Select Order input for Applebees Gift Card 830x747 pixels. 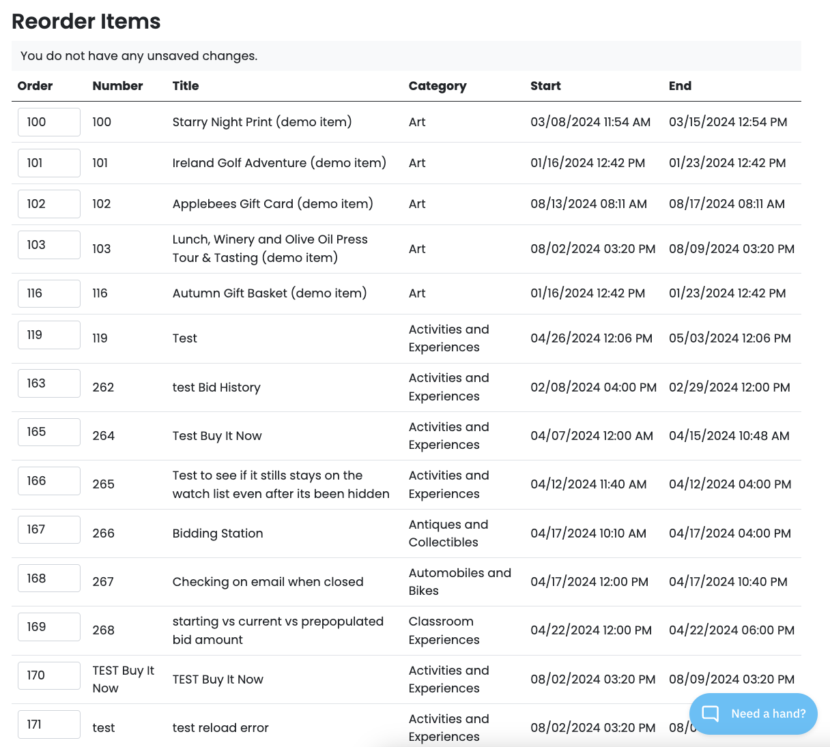click(49, 204)
